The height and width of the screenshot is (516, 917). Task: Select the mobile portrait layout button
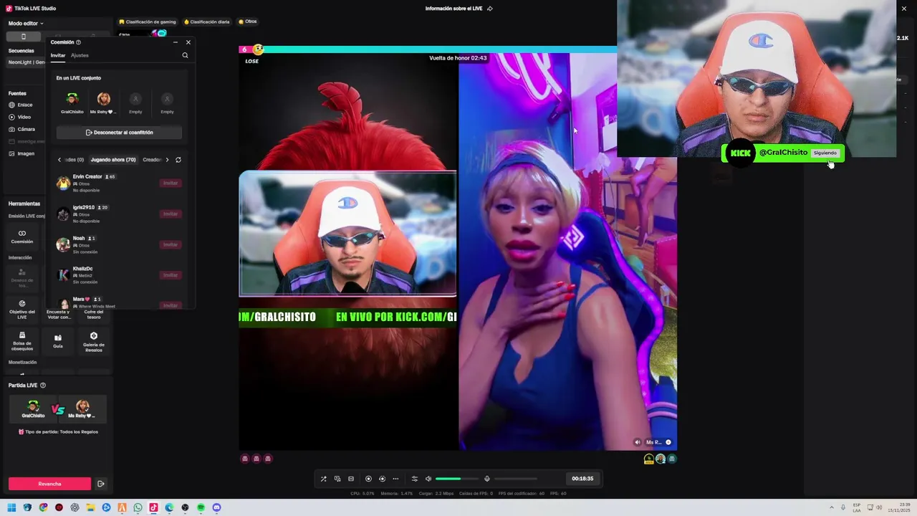click(x=23, y=37)
